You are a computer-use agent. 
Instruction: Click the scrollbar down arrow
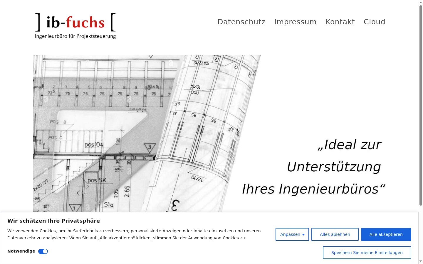(x=421, y=261)
